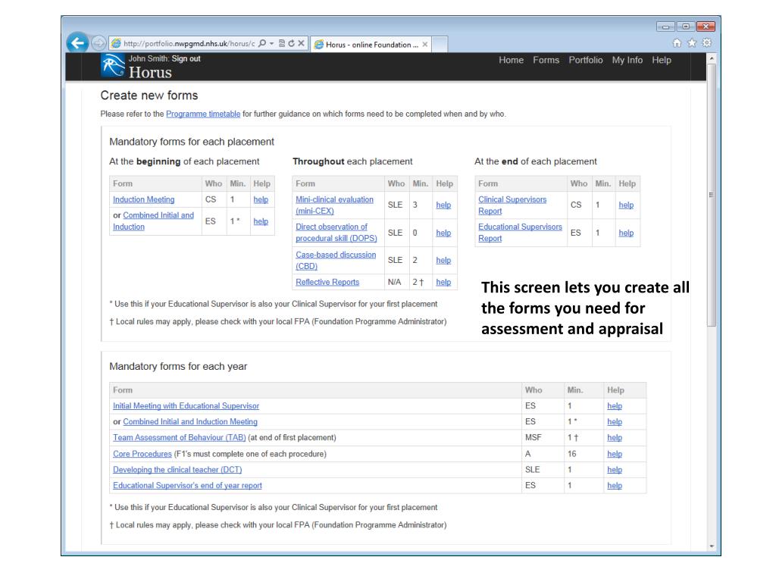Click the refresh icon in address bar
776x582 pixels.
[x=292, y=43]
